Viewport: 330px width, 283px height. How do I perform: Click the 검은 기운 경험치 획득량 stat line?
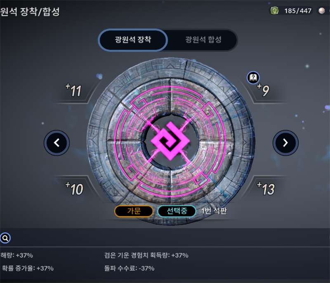pyautogui.click(x=146, y=255)
